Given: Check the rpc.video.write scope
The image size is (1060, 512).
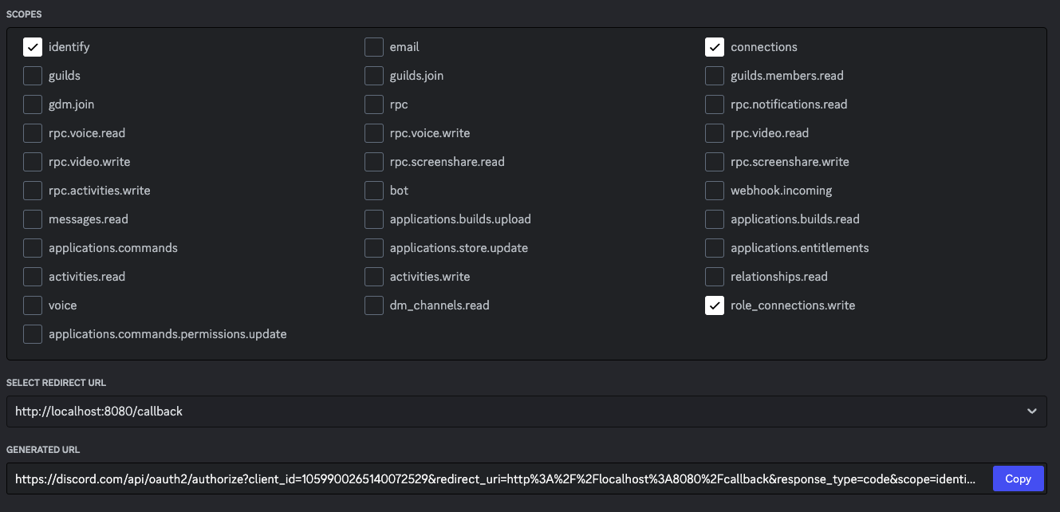Looking at the screenshot, I should pyautogui.click(x=33, y=162).
